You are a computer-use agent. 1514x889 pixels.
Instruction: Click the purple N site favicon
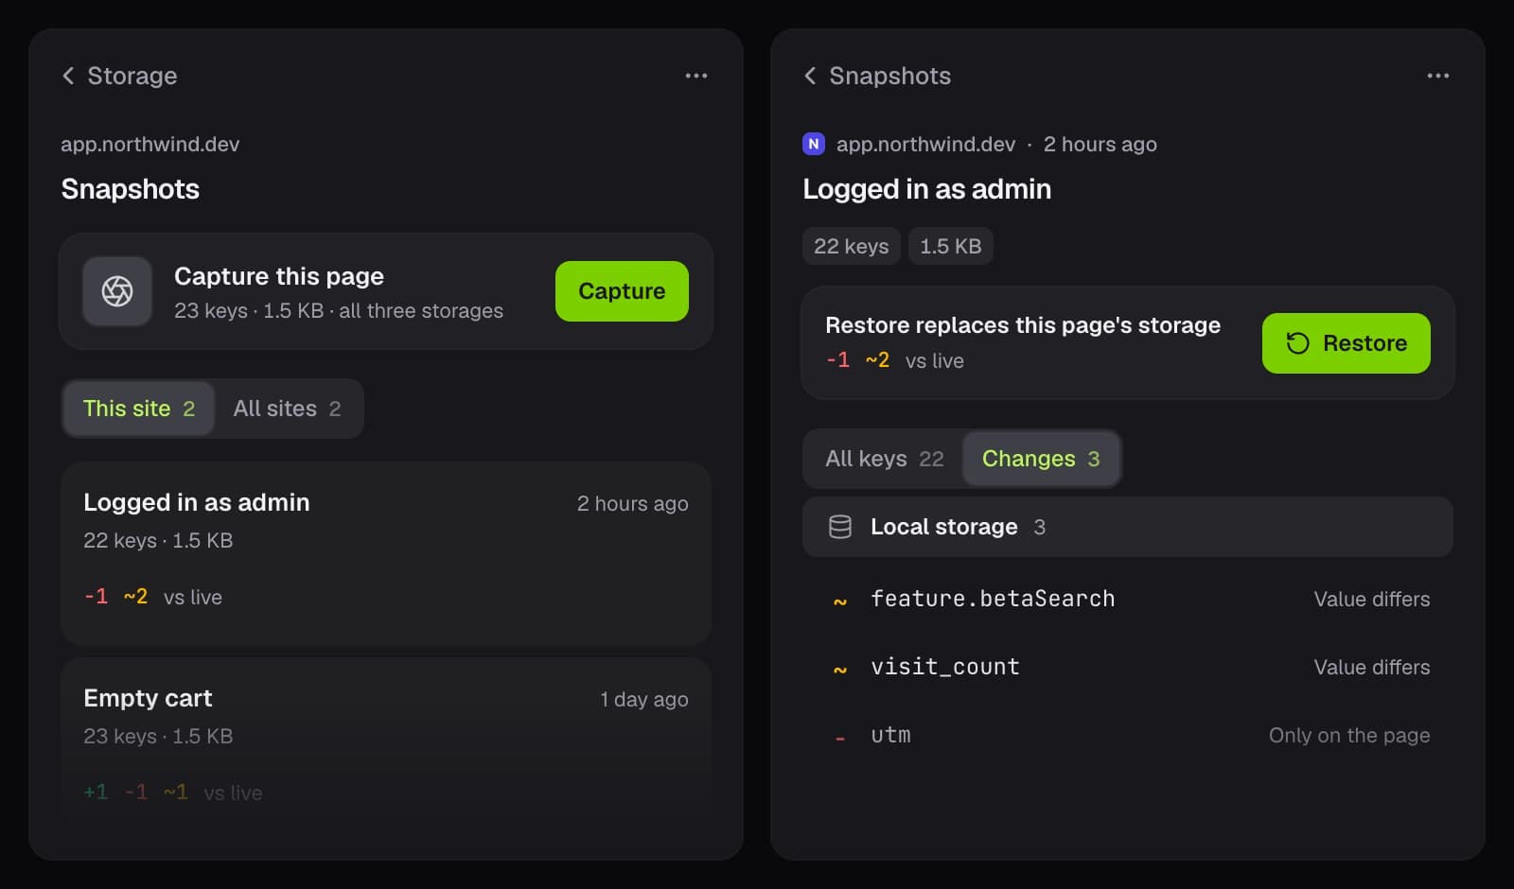(814, 144)
